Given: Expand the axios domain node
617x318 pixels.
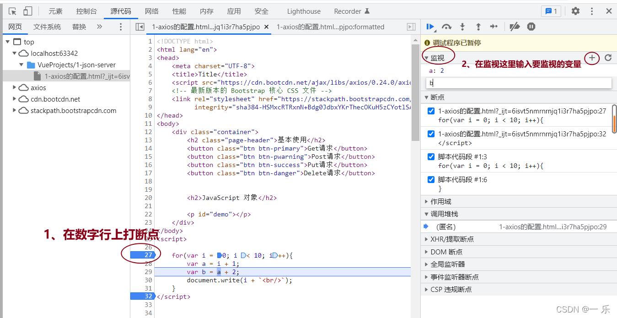Looking at the screenshot, I should 15,88.
